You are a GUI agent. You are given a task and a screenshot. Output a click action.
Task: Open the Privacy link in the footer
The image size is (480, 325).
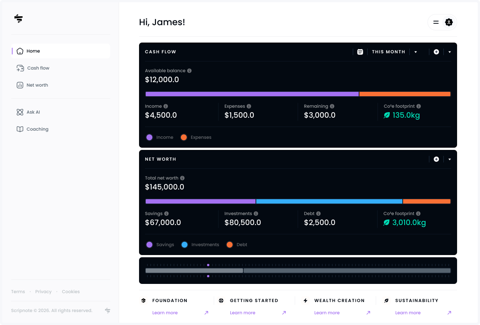[x=43, y=292]
